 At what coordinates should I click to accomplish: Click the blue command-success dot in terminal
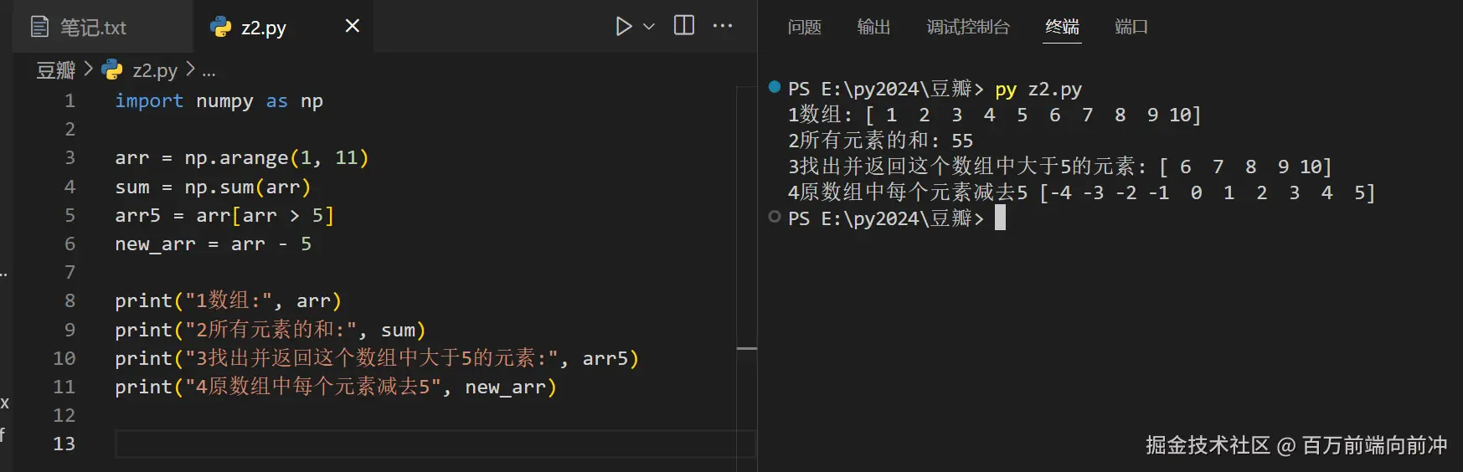pyautogui.click(x=775, y=87)
